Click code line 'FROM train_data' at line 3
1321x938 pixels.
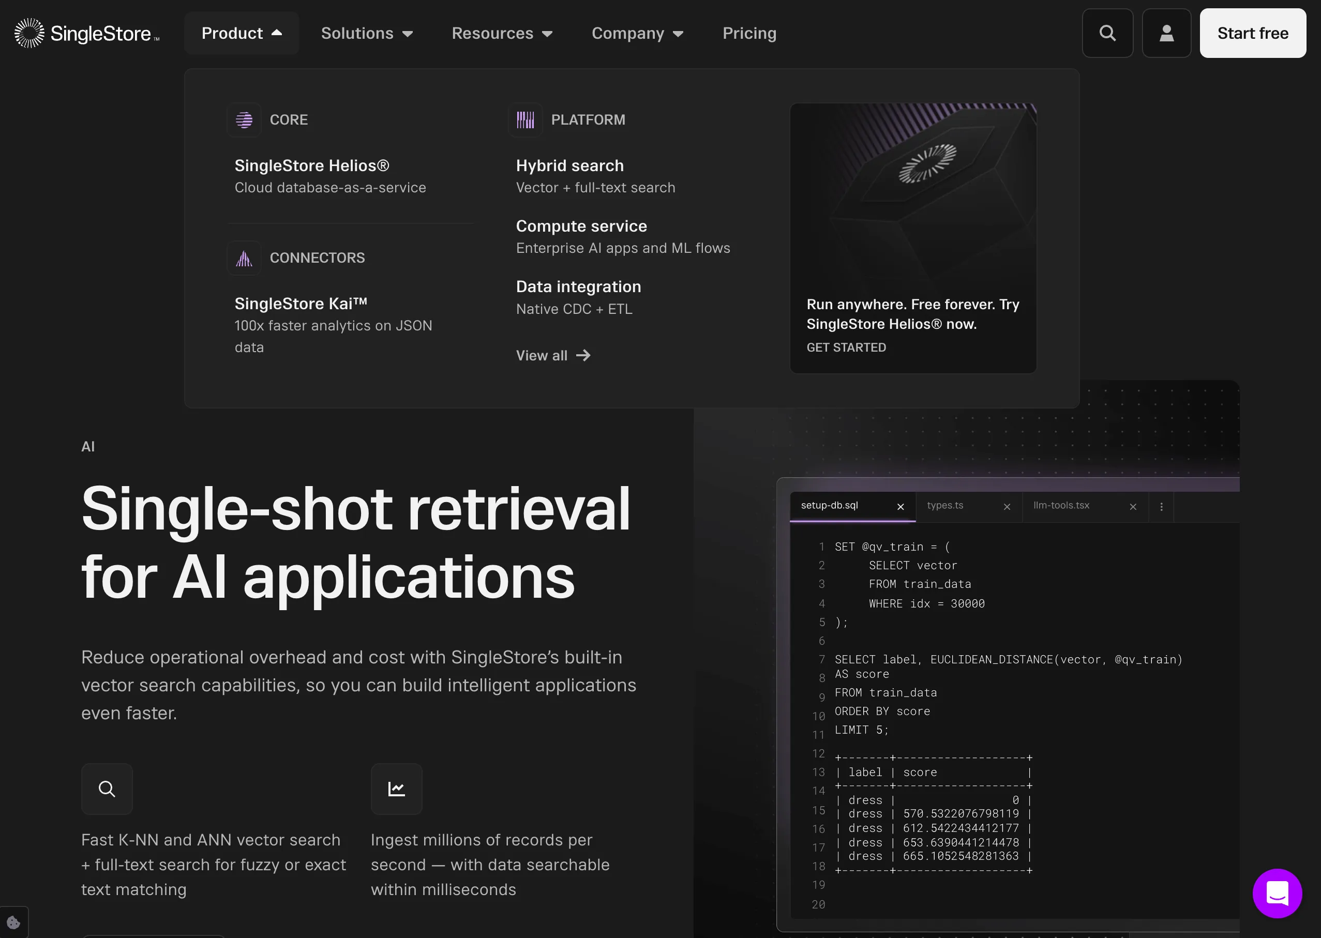click(x=920, y=584)
